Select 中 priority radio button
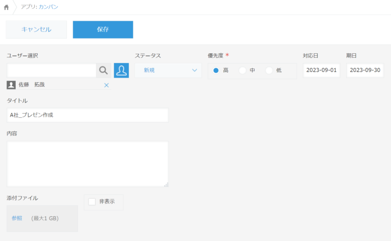 point(243,71)
